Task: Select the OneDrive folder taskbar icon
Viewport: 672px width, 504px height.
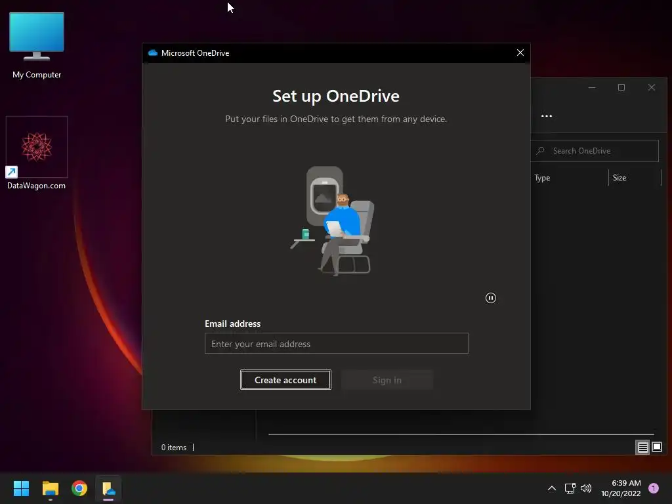Action: 108,488
